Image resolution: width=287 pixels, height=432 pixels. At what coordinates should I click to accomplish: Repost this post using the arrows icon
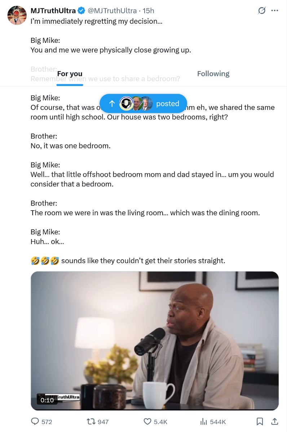coord(91,421)
